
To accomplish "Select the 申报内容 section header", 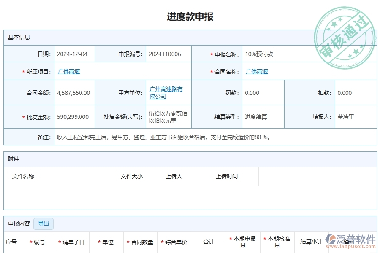I will point(17,223).
